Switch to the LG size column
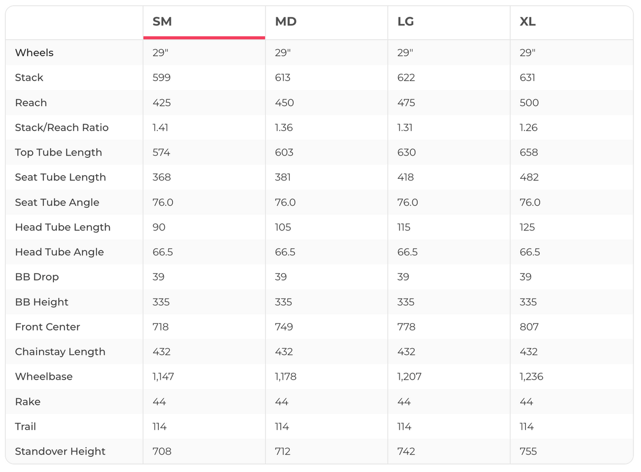The width and height of the screenshot is (641, 472). pyautogui.click(x=406, y=22)
